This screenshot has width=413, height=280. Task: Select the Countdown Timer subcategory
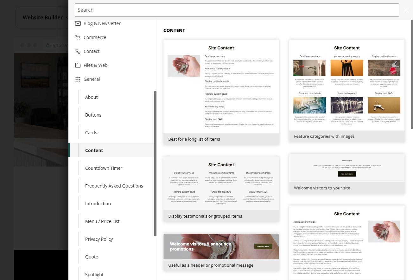point(111,168)
